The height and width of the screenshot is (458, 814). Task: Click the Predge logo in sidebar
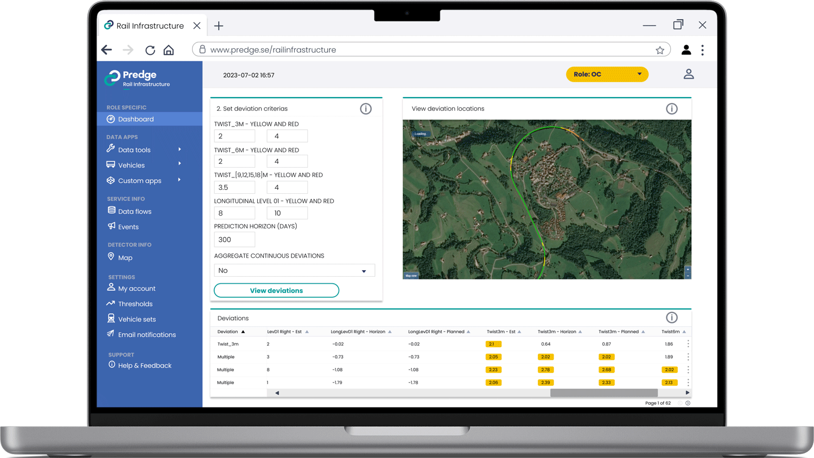point(137,78)
